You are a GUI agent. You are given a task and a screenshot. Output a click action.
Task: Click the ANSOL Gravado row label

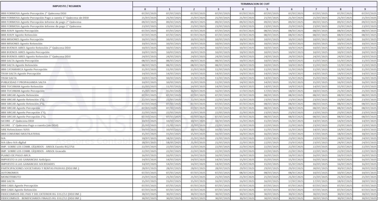(x=34, y=151)
